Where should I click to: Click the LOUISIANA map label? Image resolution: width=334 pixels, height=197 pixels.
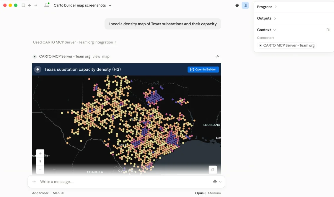coord(211,125)
